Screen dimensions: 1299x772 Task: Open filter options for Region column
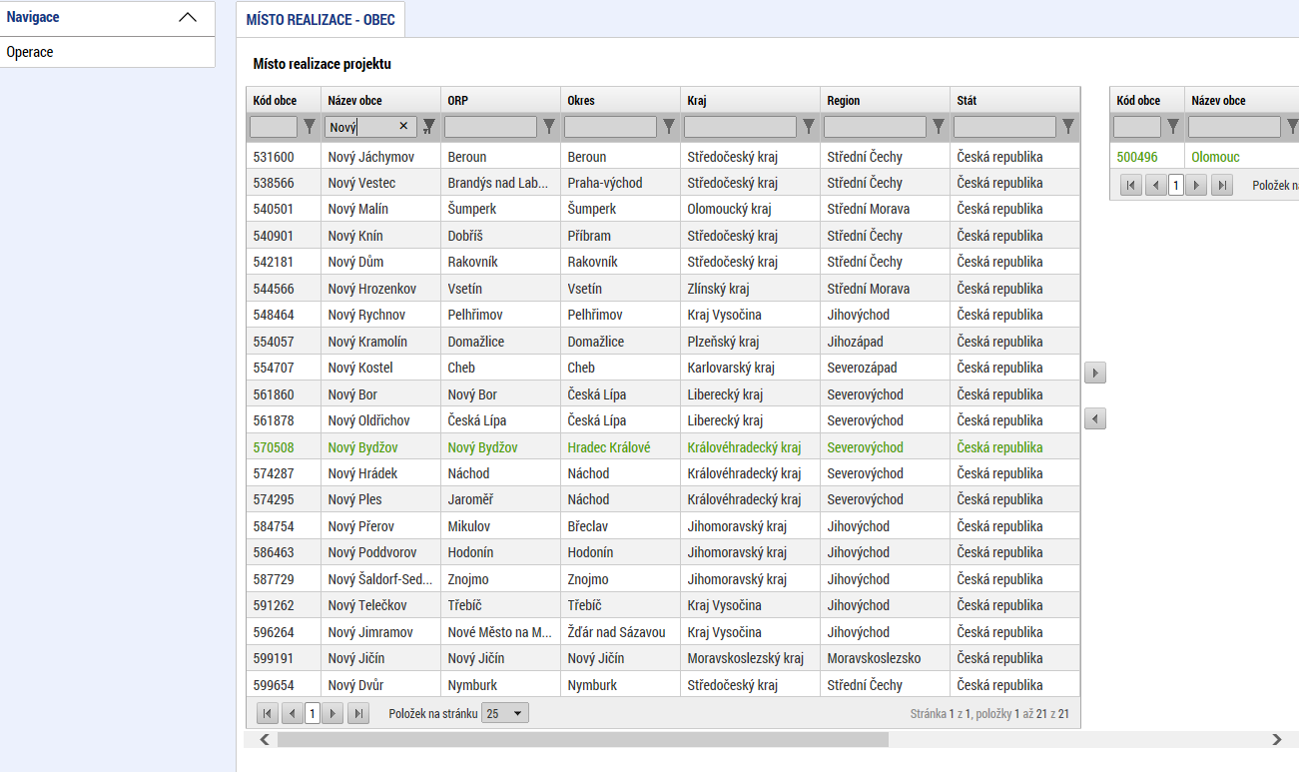pyautogui.click(x=939, y=127)
